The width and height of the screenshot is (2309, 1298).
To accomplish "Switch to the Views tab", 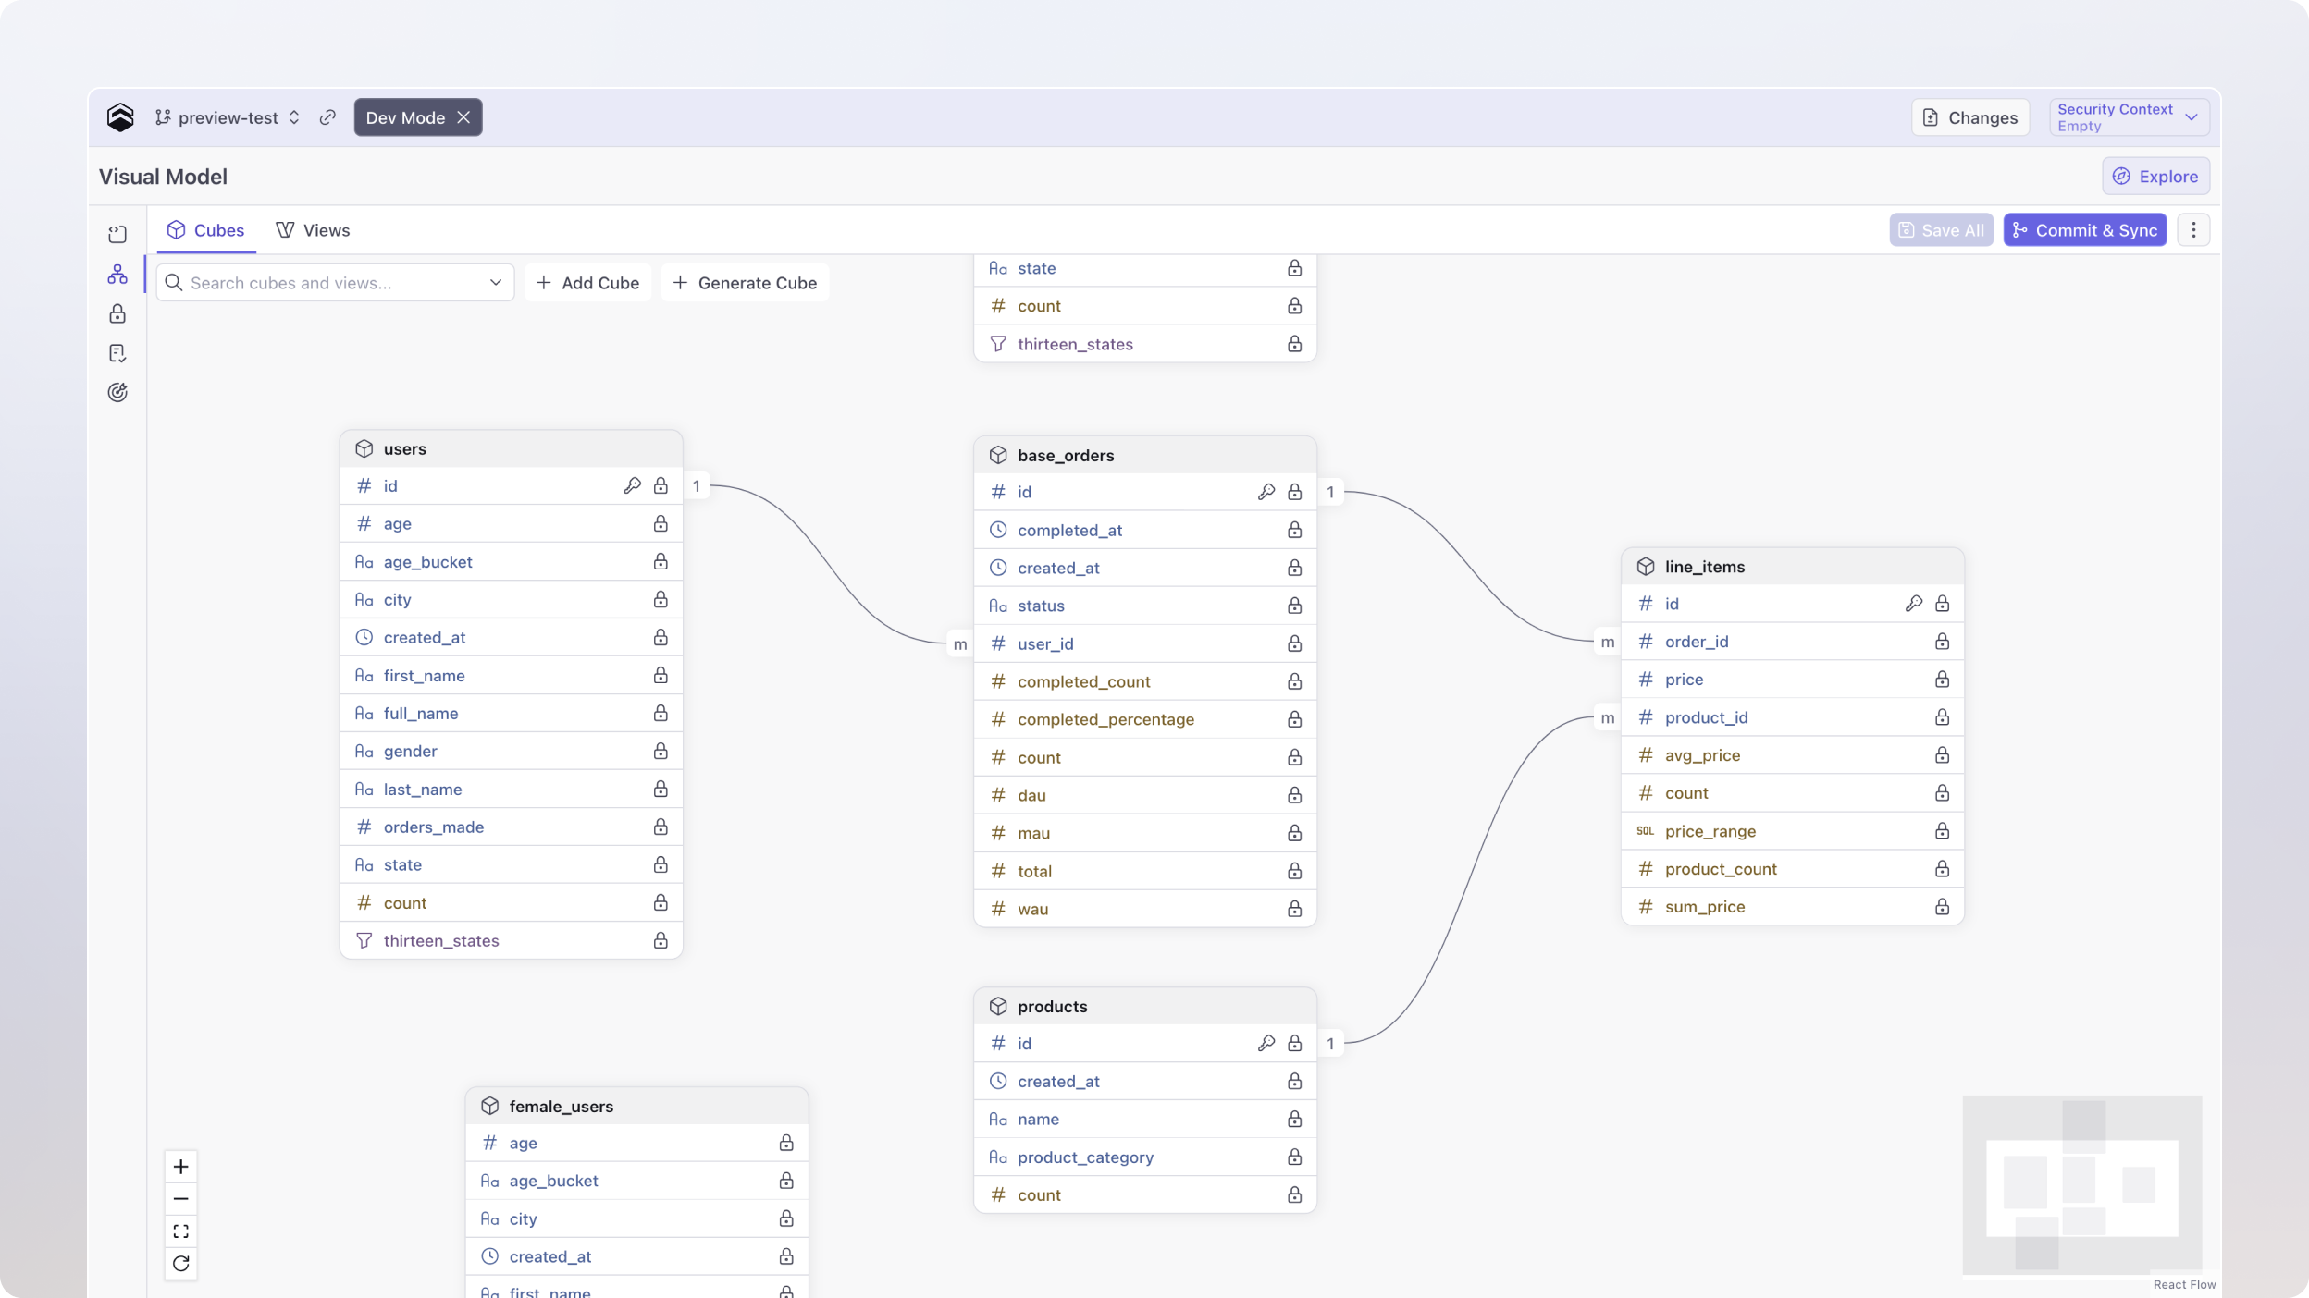I will (313, 230).
